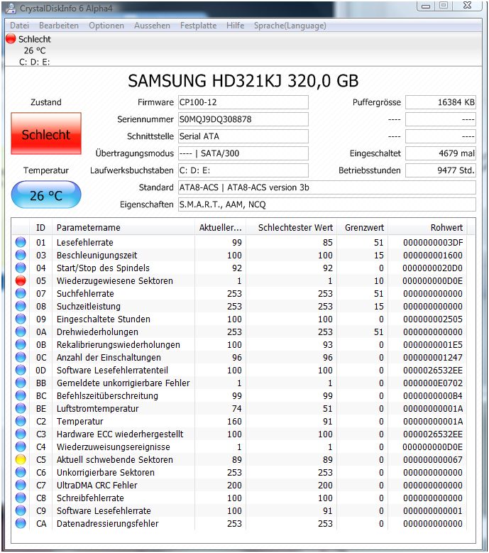Click the status icon for Hardware ECC wiederhergestellt

click(x=21, y=434)
